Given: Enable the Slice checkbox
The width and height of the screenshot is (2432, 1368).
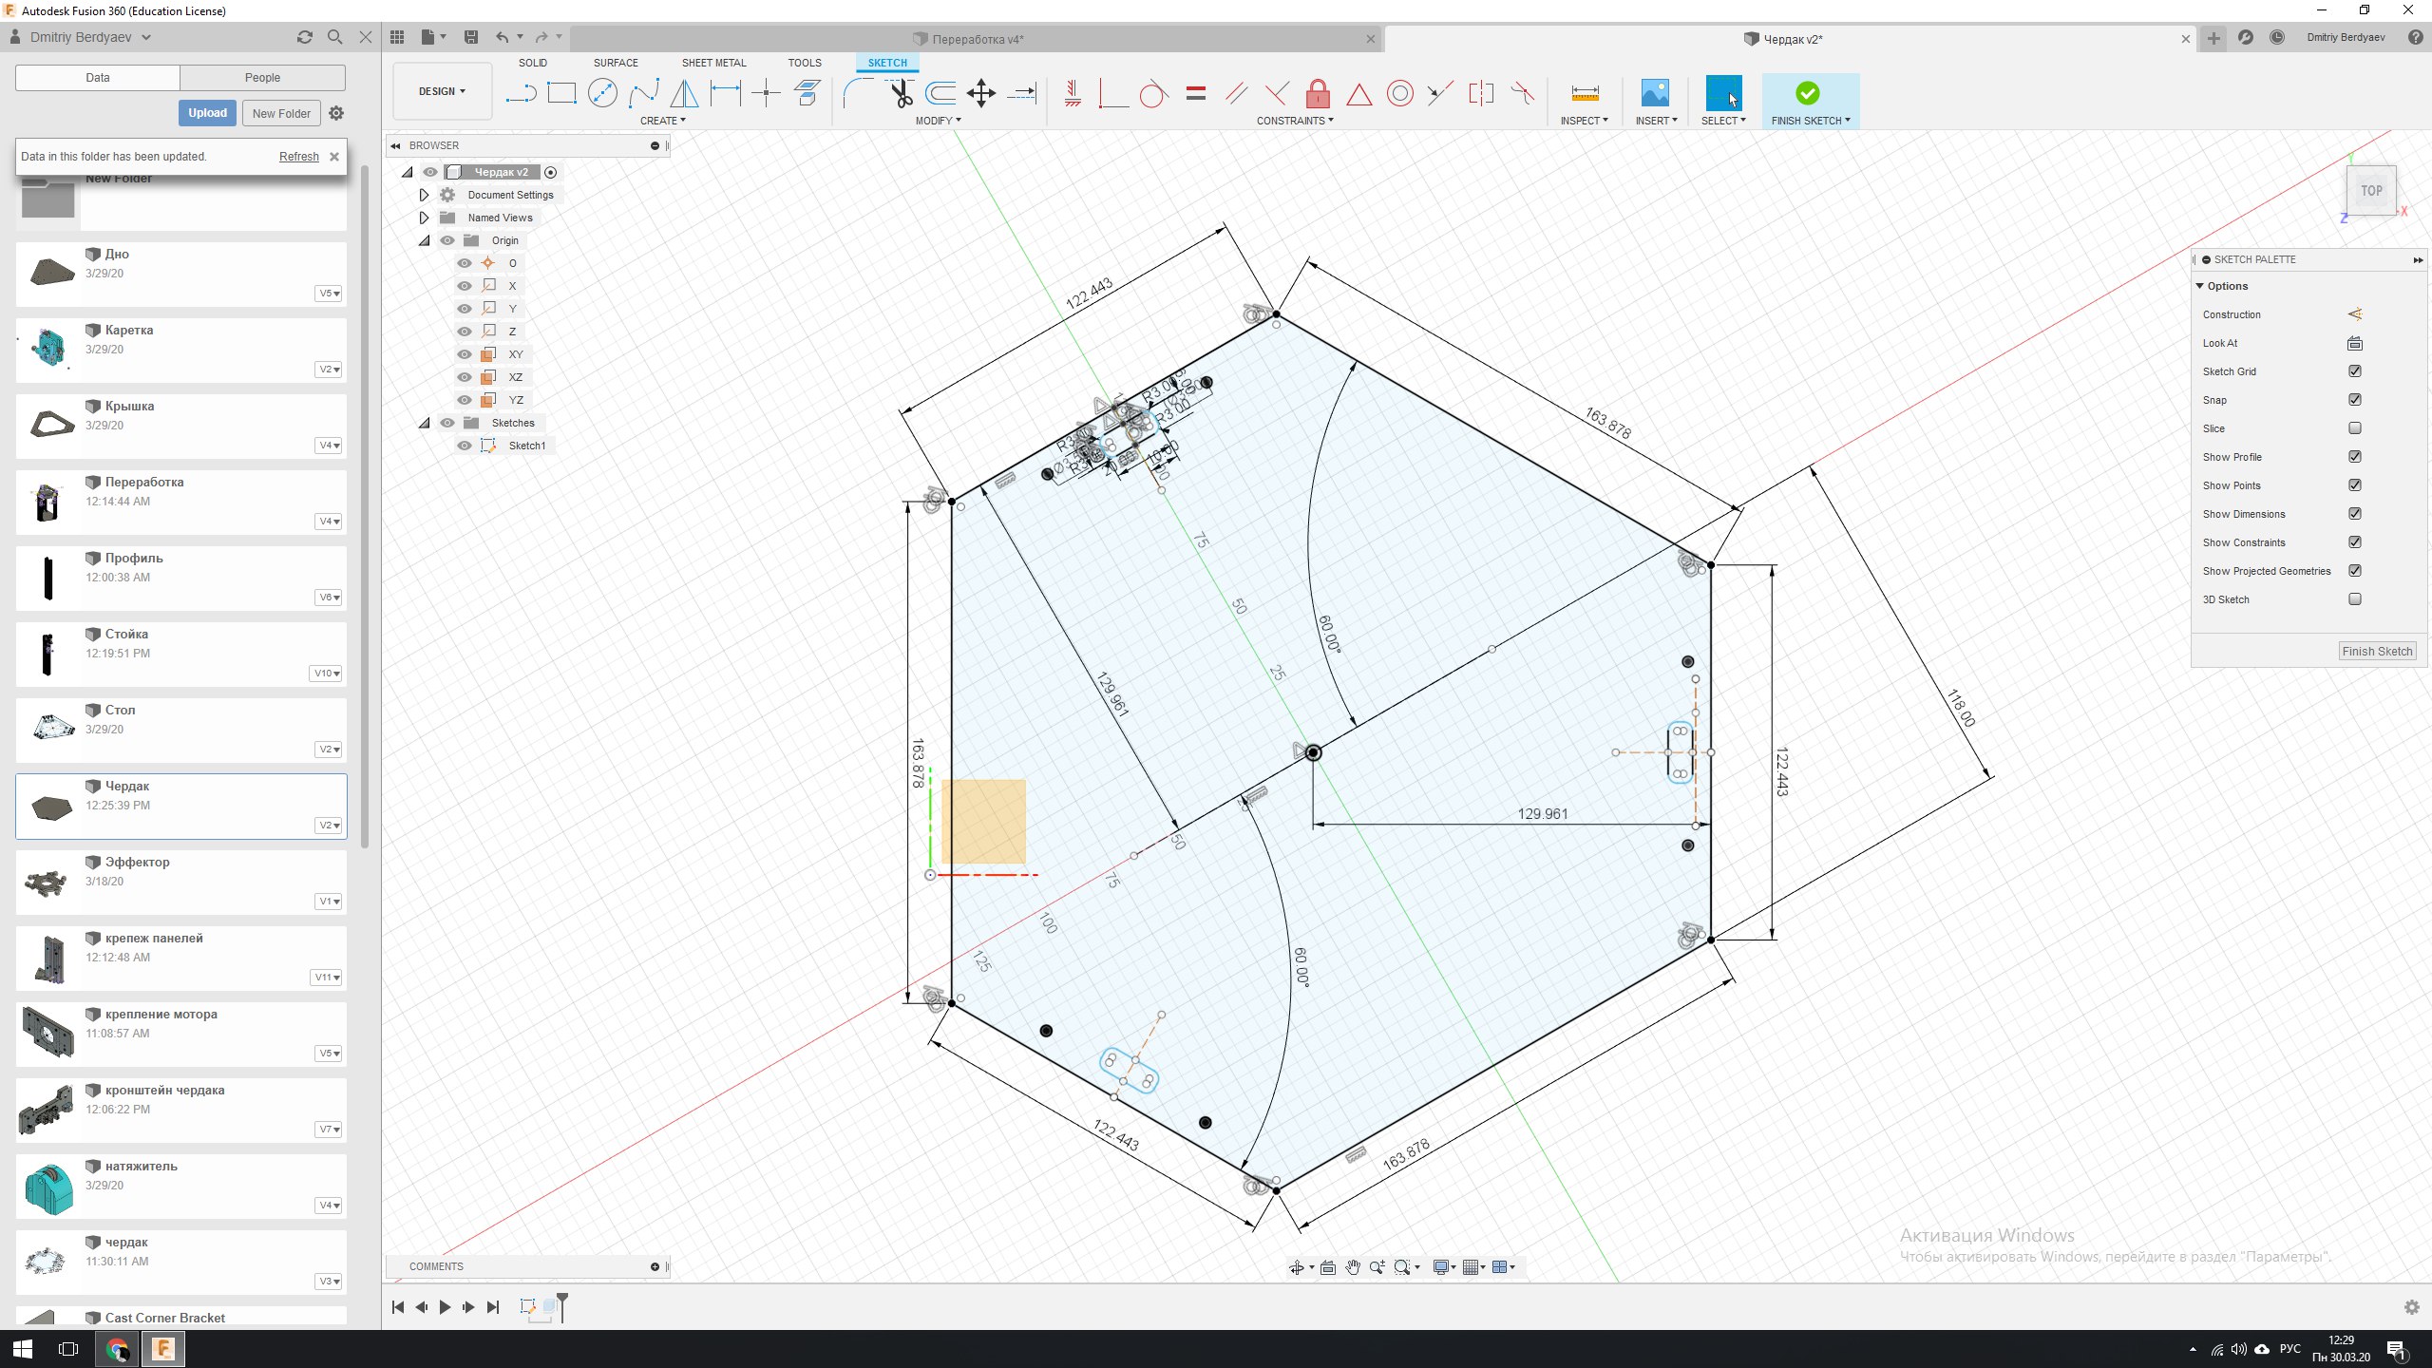Looking at the screenshot, I should click(2354, 428).
